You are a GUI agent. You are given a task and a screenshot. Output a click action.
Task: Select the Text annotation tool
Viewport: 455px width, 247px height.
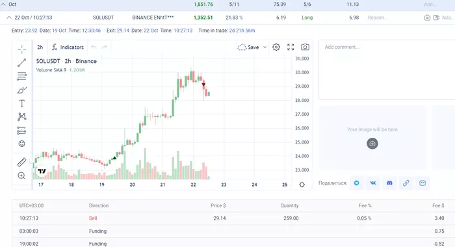pyautogui.click(x=21, y=103)
